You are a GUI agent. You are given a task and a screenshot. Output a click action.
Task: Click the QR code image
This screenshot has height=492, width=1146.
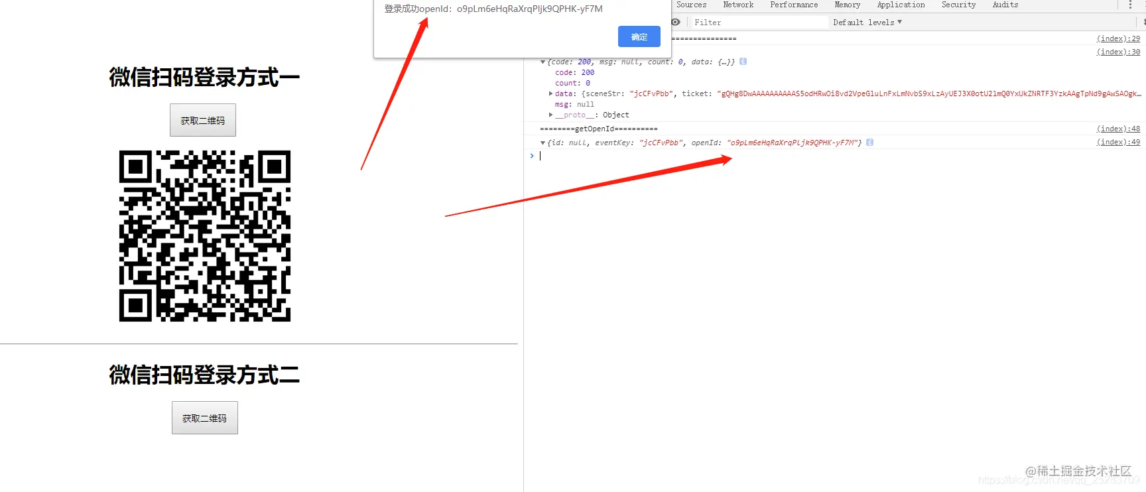click(205, 236)
